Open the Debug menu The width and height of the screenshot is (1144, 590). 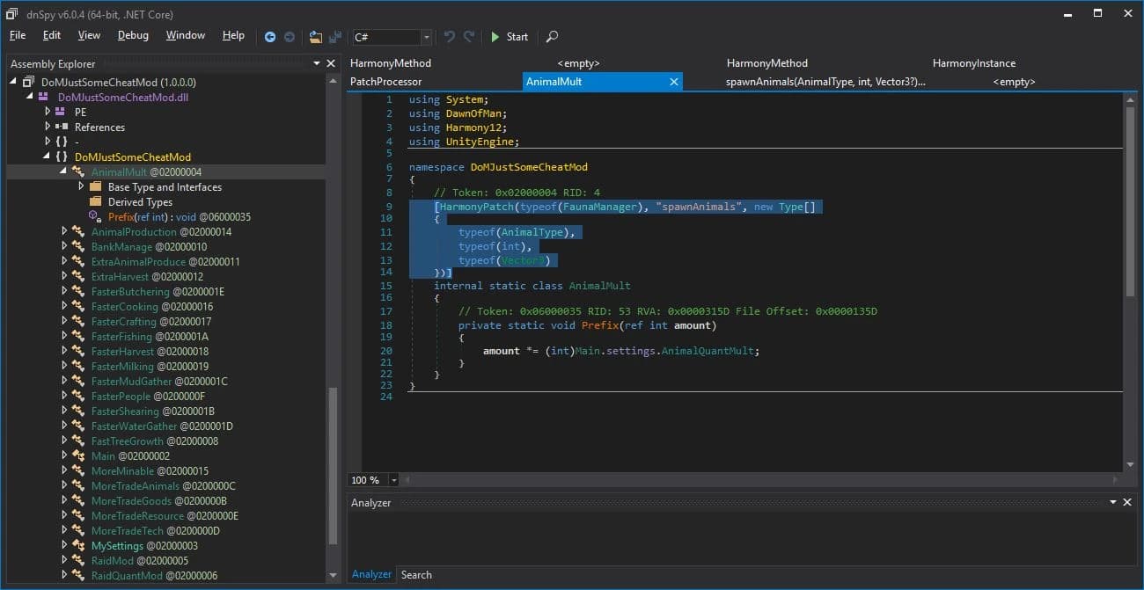tap(133, 35)
